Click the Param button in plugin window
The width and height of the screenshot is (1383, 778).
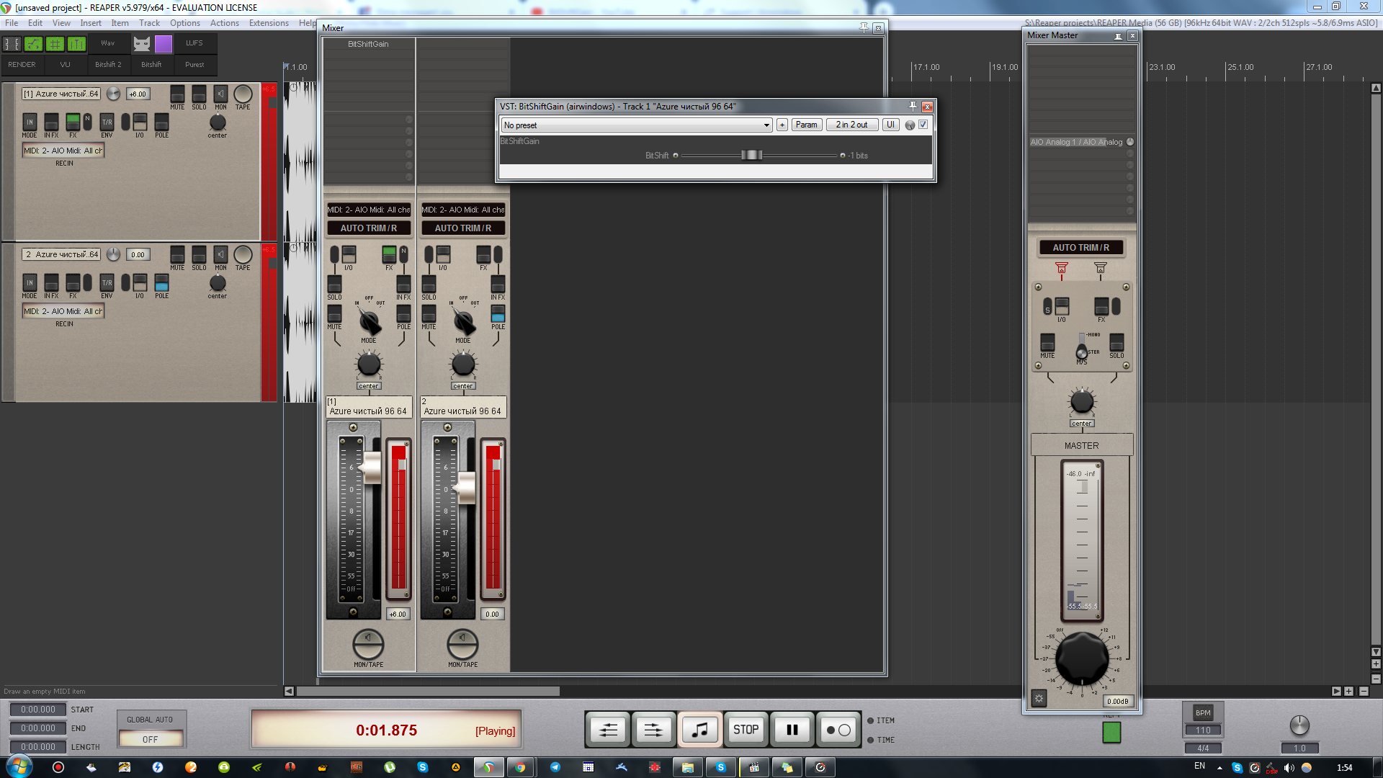806,125
